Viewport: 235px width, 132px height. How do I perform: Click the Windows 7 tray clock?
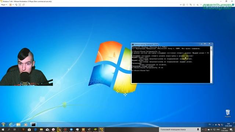pyautogui.click(x=228, y=125)
